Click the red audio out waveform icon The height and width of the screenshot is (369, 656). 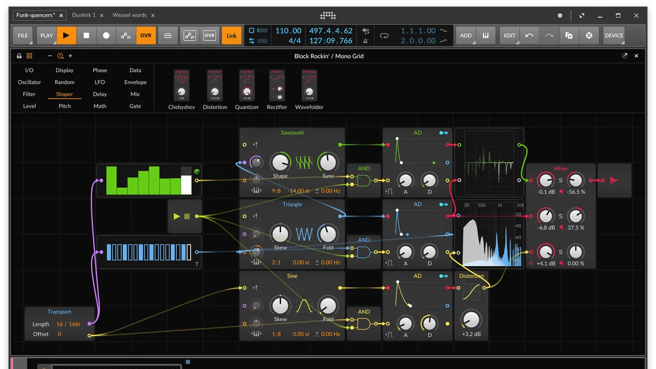pyautogui.click(x=614, y=180)
